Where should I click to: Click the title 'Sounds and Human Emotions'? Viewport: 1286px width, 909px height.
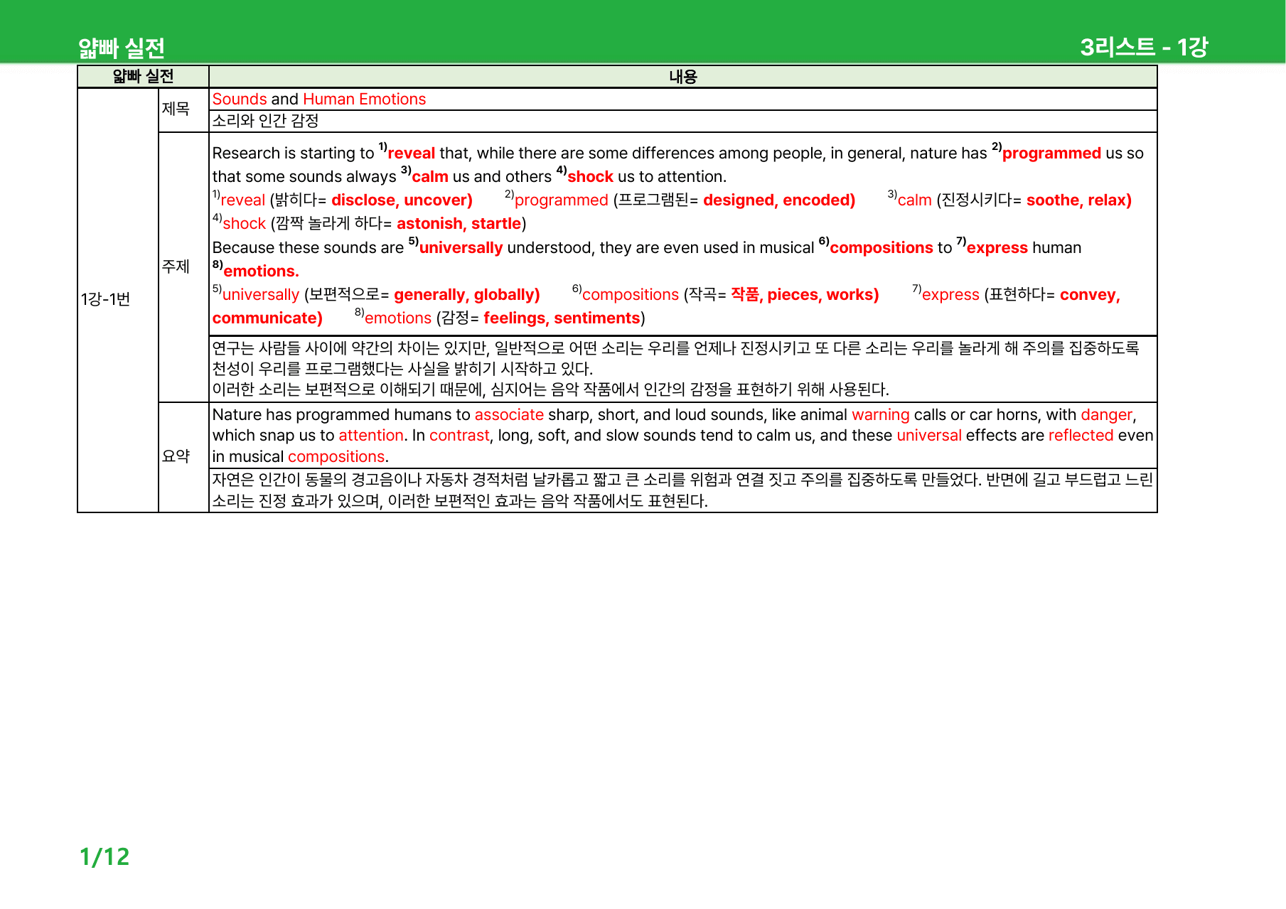click(x=319, y=99)
